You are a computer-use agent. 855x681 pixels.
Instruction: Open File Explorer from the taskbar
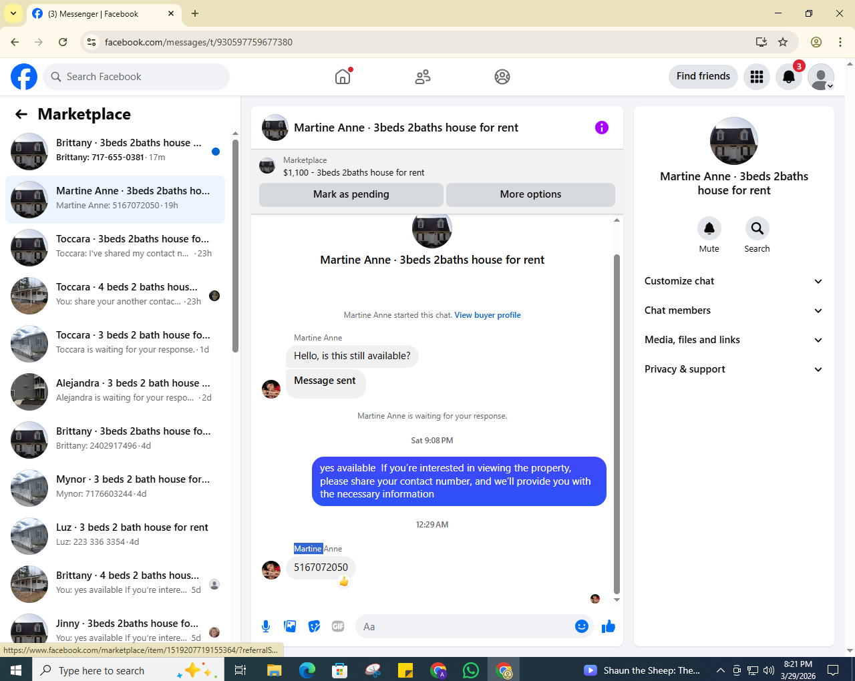click(x=275, y=670)
